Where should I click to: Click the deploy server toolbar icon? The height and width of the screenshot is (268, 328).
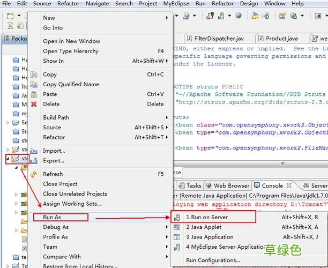point(210,16)
